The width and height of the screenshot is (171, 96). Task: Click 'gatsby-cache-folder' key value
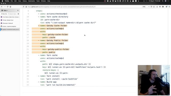58,34
